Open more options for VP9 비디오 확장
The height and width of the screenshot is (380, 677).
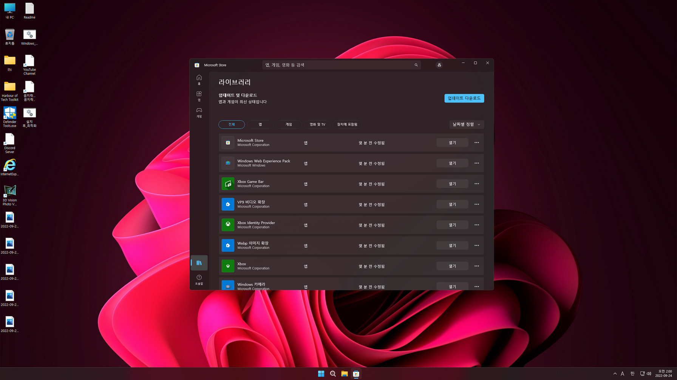click(x=477, y=204)
